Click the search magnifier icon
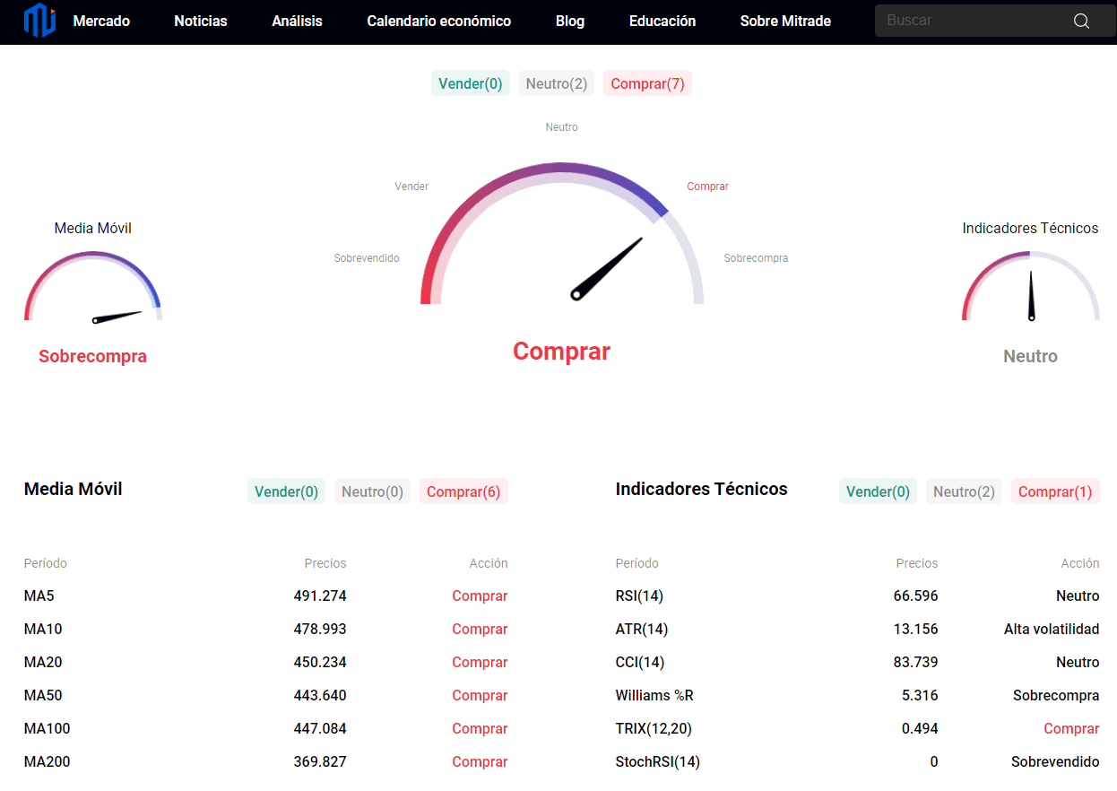The image size is (1117, 791). (1081, 22)
